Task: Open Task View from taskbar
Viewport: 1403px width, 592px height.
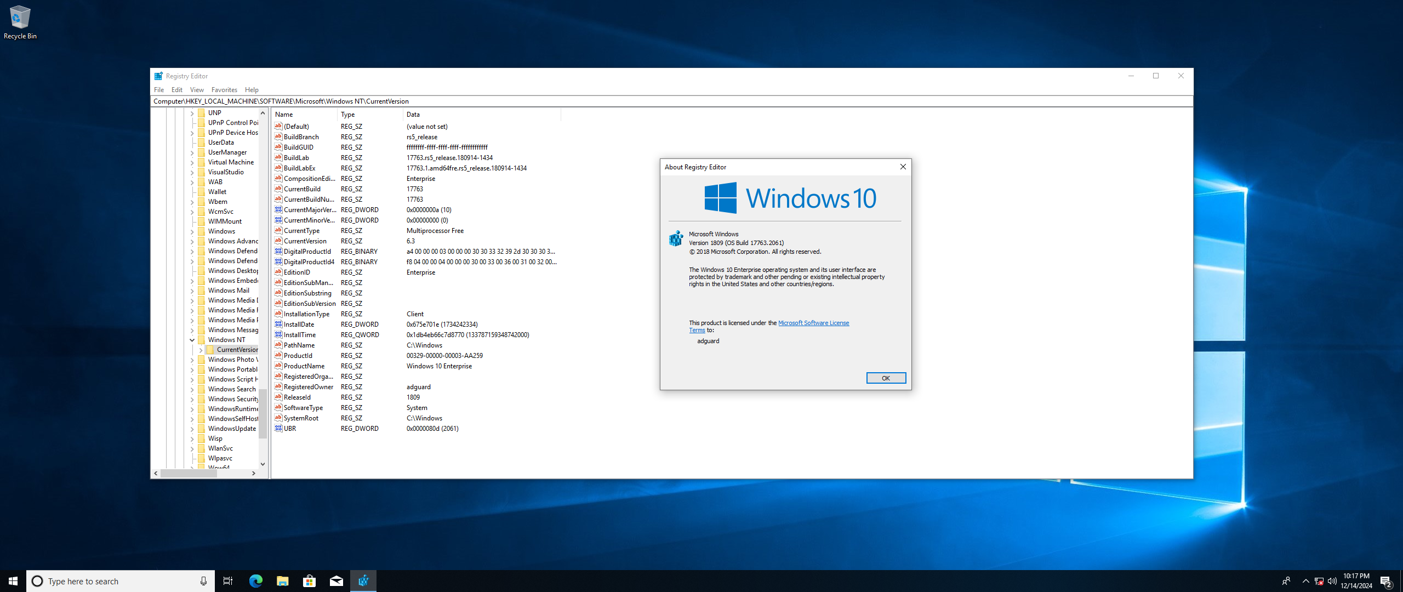Action: (228, 581)
